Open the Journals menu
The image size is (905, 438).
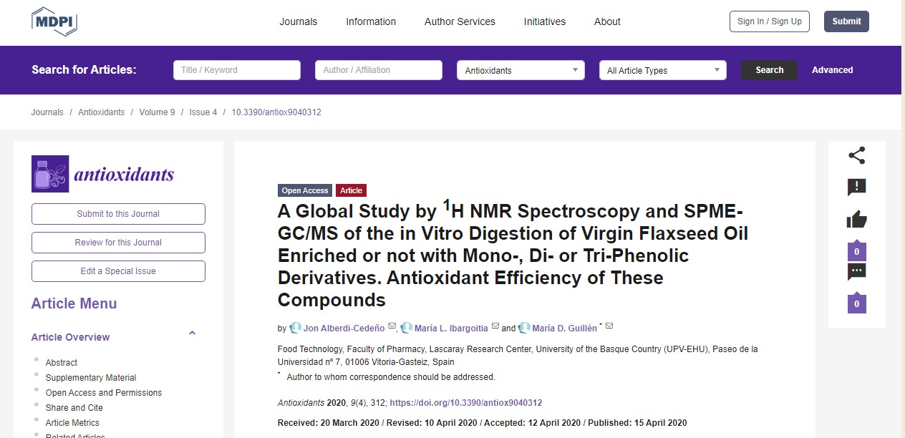298,21
